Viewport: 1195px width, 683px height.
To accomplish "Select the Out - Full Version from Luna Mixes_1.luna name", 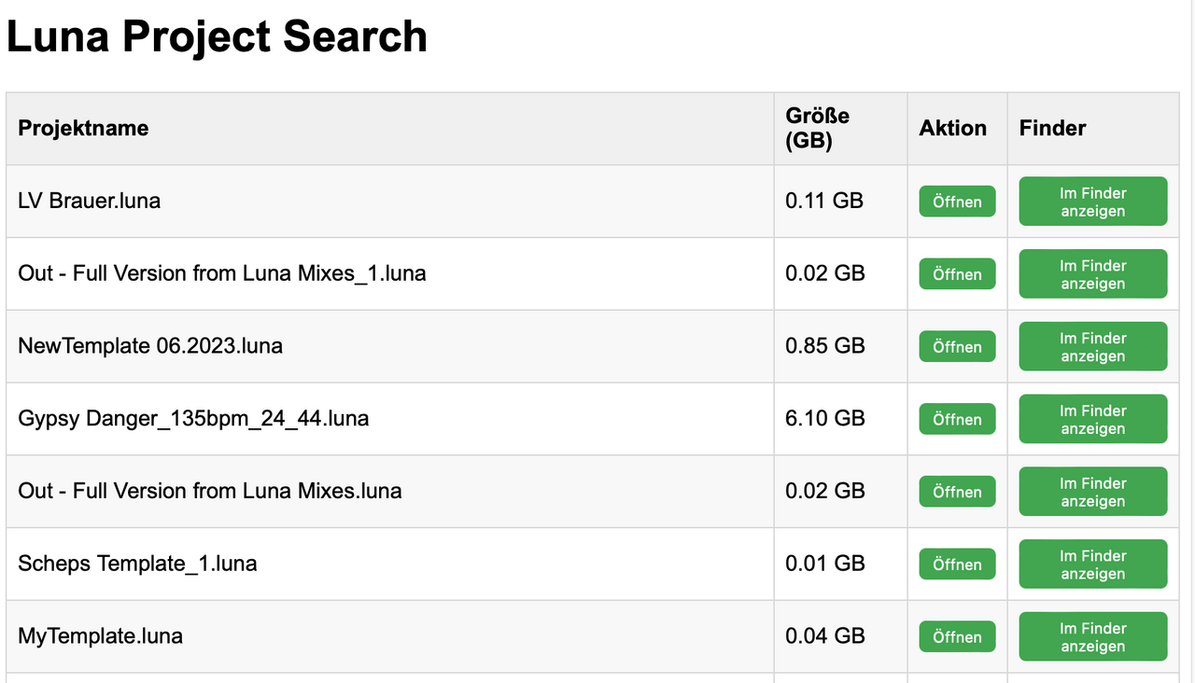I will coord(222,273).
